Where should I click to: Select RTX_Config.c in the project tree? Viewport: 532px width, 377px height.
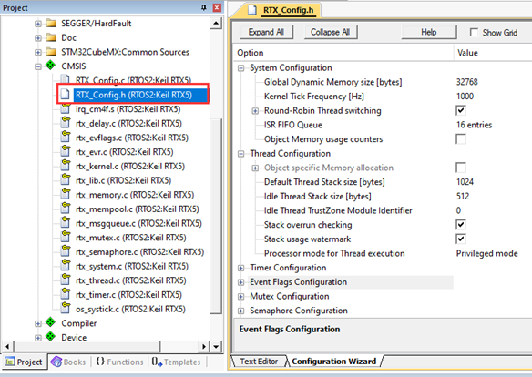pyautogui.click(x=133, y=80)
